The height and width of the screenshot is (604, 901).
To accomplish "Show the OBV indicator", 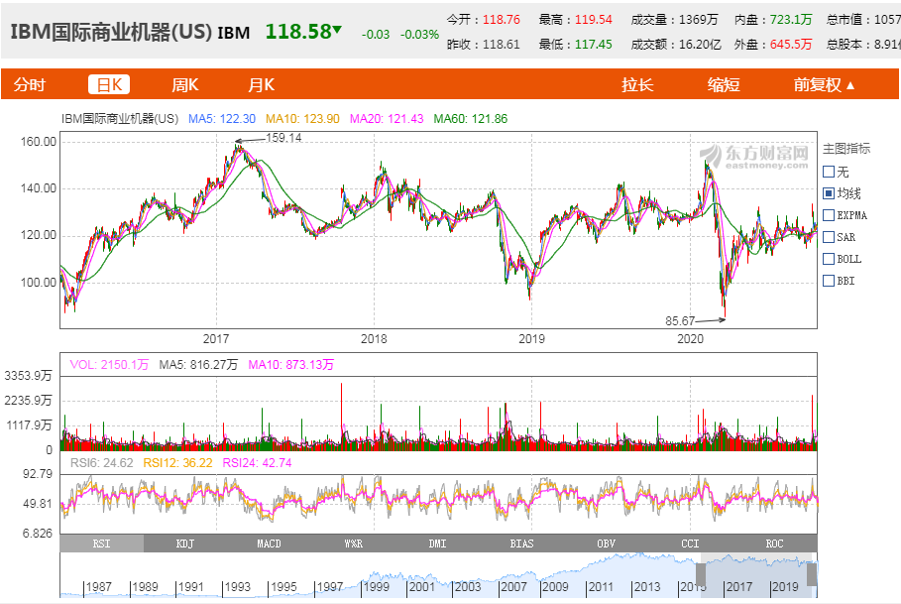I will 607,544.
